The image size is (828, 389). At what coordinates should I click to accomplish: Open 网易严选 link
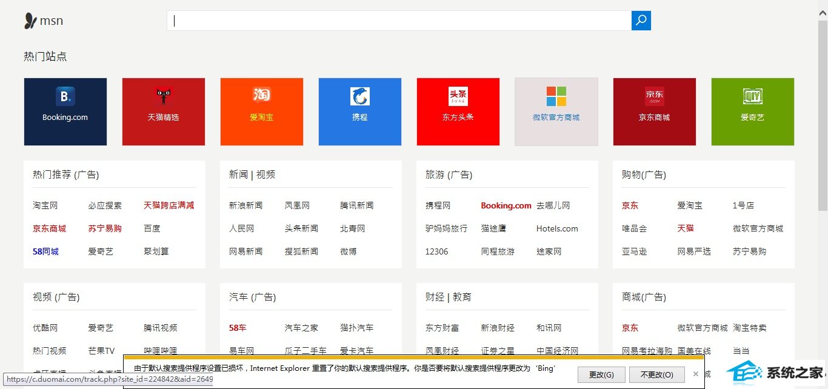click(694, 251)
